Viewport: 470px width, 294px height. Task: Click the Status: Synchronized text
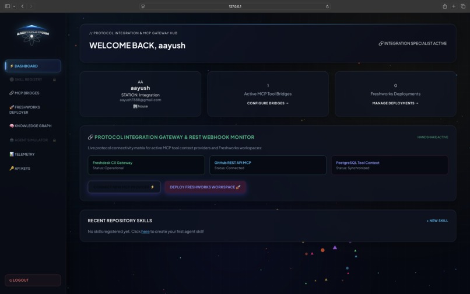[x=352, y=168]
